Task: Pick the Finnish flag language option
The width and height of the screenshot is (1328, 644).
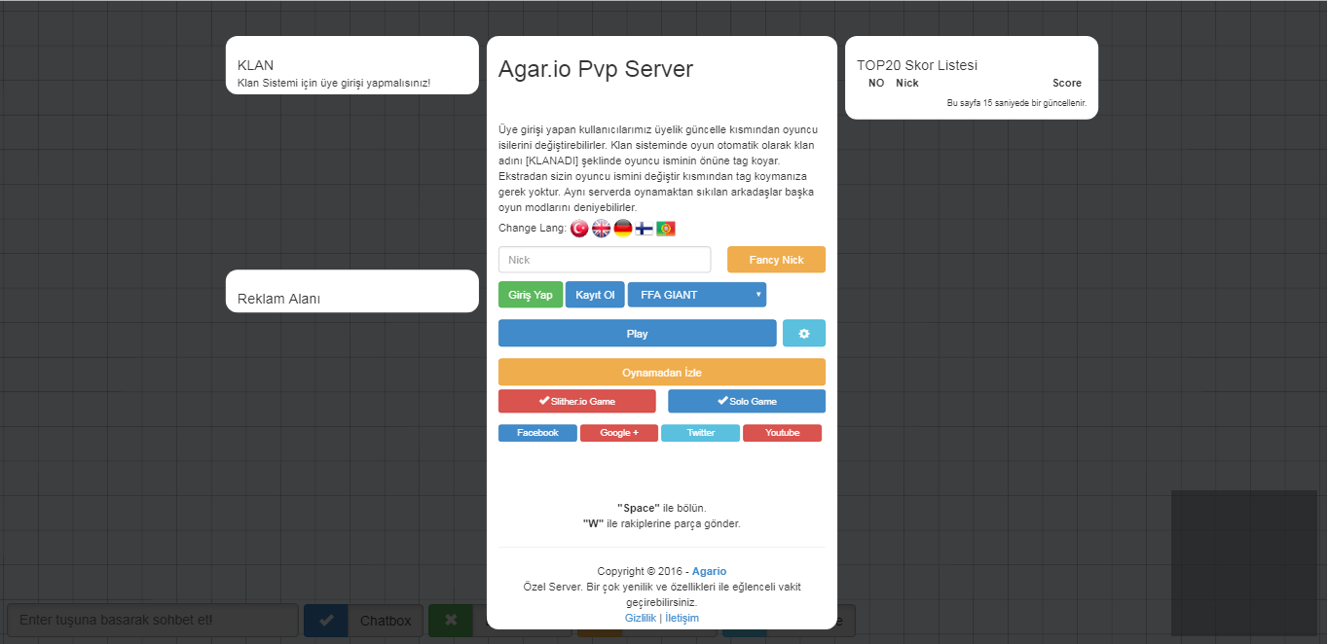Action: coord(645,229)
